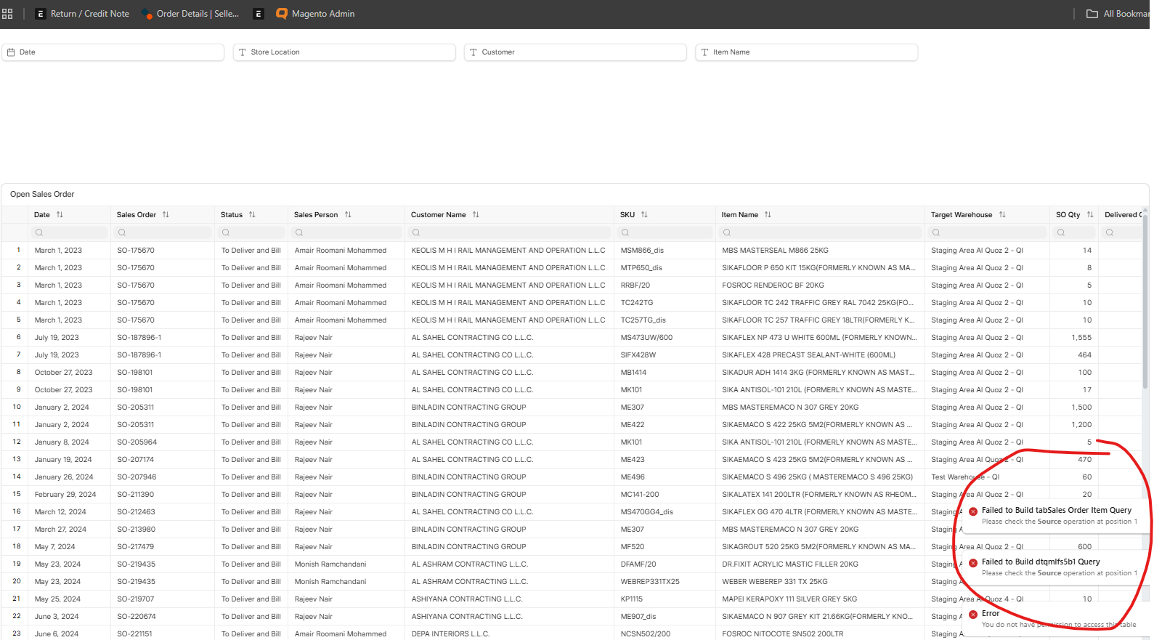Select the Open Sales Order table title
The height and width of the screenshot is (640, 1154).
point(42,195)
